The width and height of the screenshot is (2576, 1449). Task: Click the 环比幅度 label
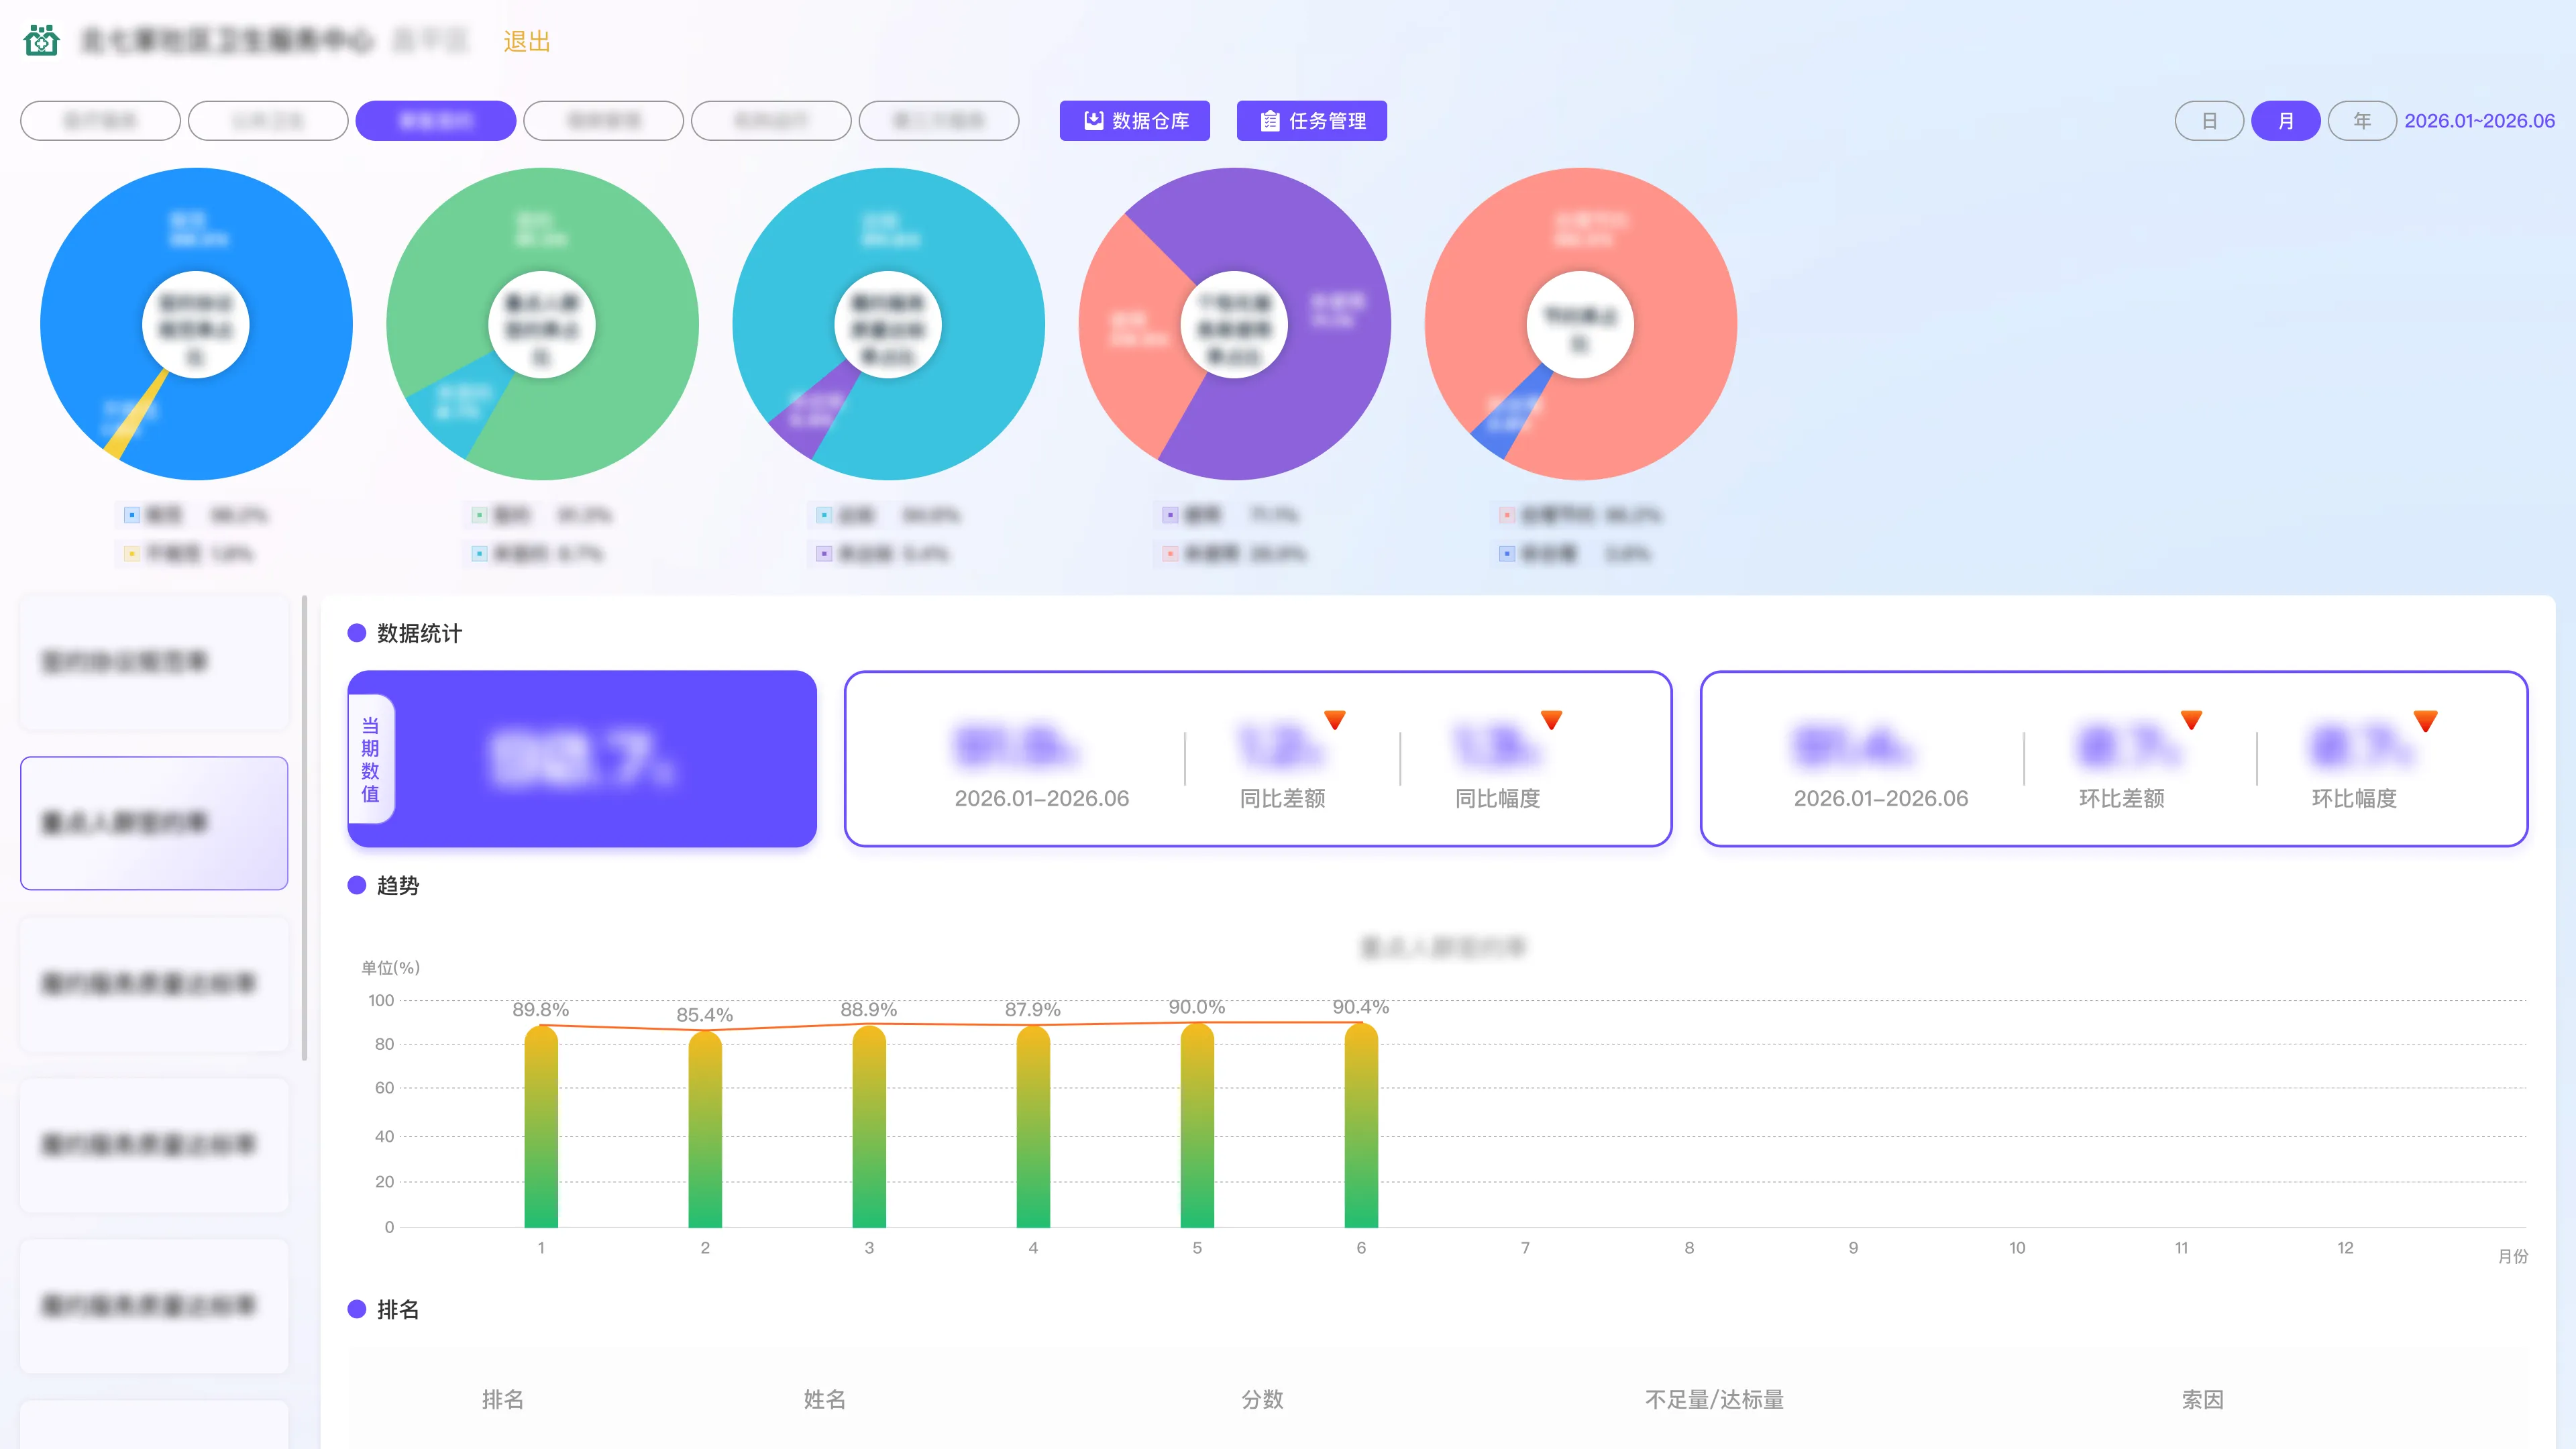2354,798
